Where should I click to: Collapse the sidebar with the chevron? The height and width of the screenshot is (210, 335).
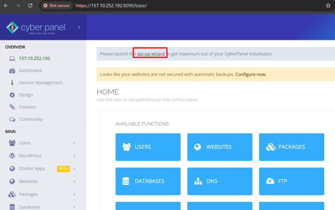[79, 28]
